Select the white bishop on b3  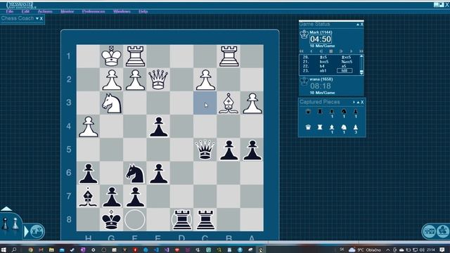pos(229,103)
